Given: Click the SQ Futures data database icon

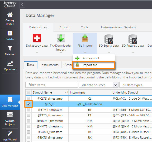Looking at the screenshot, I should pyautogui.click(x=133, y=39).
